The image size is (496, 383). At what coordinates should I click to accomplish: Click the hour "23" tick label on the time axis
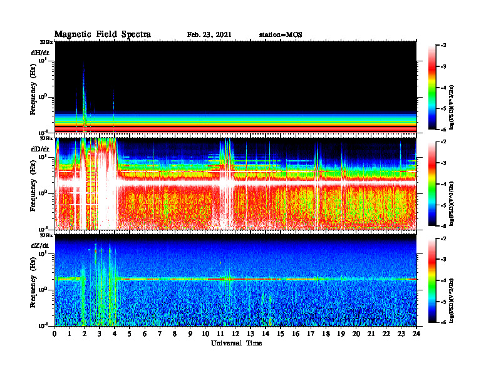pos(401,334)
